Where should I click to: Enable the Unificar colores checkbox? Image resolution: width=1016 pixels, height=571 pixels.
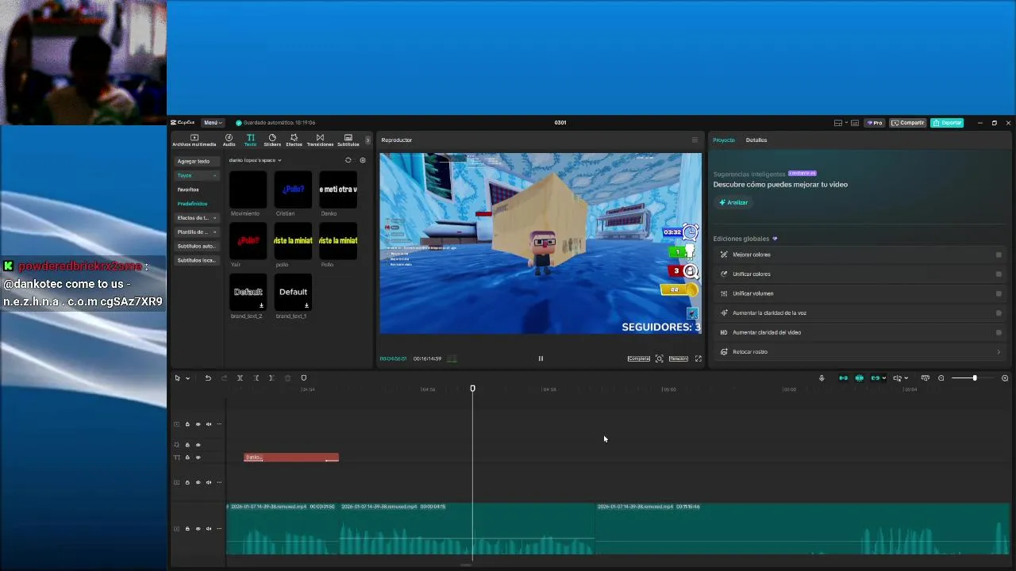click(999, 274)
